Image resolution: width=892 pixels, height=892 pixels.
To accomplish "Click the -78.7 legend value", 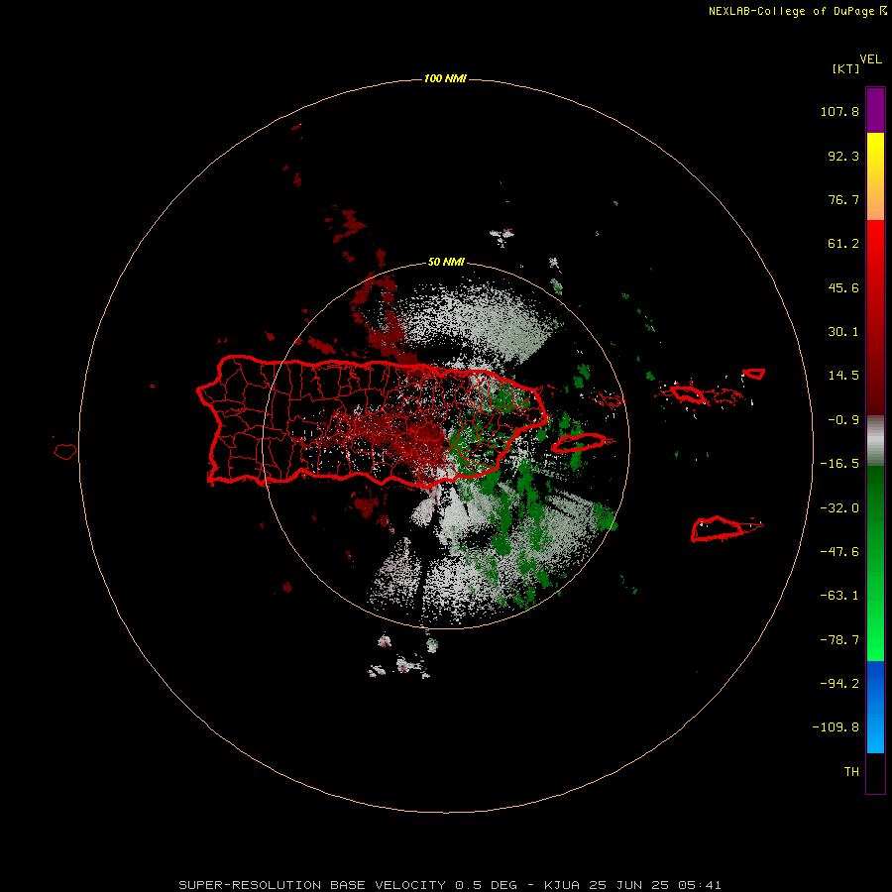I will 839,640.
